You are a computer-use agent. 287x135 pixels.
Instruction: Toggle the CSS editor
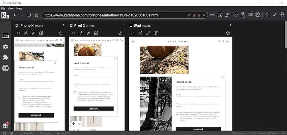click(x=213, y=15)
